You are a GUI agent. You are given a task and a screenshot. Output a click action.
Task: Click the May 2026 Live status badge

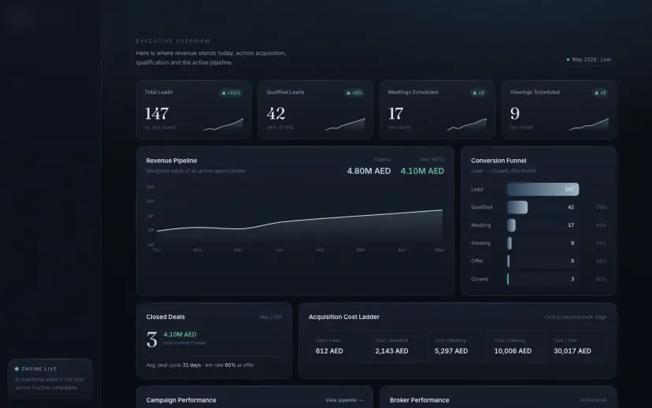589,60
